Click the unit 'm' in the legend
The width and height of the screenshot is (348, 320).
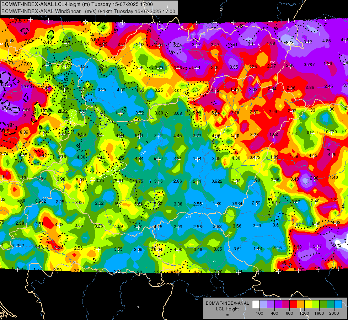[x=227, y=315]
